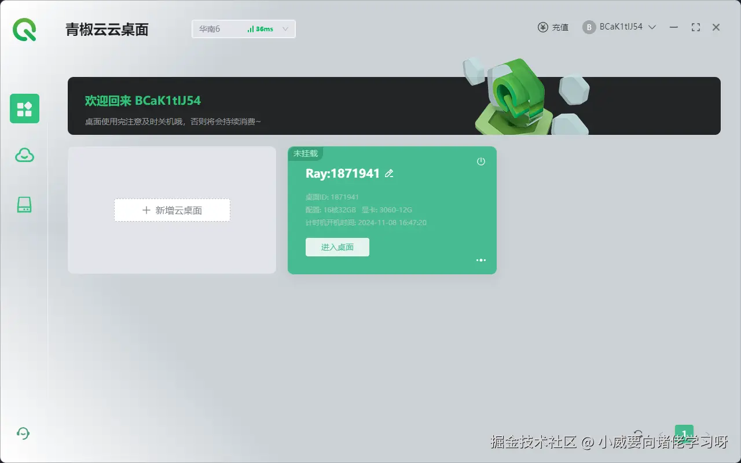
Task: Select page 1 in the pagination control
Action: tap(684, 433)
